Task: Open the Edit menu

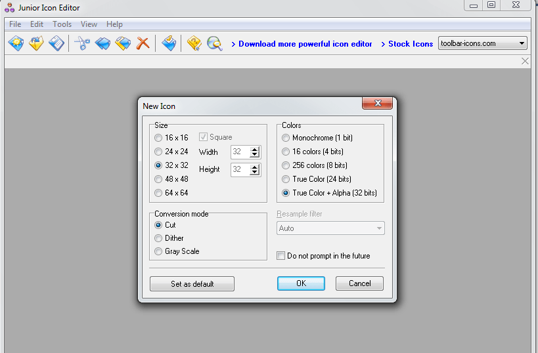Action: pos(37,24)
